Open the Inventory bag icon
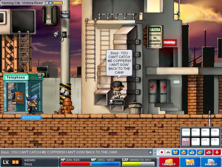This screenshot has height=167, width=222. [x=184, y=152]
